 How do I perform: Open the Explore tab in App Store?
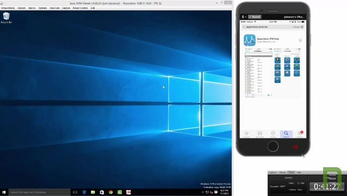(273, 134)
